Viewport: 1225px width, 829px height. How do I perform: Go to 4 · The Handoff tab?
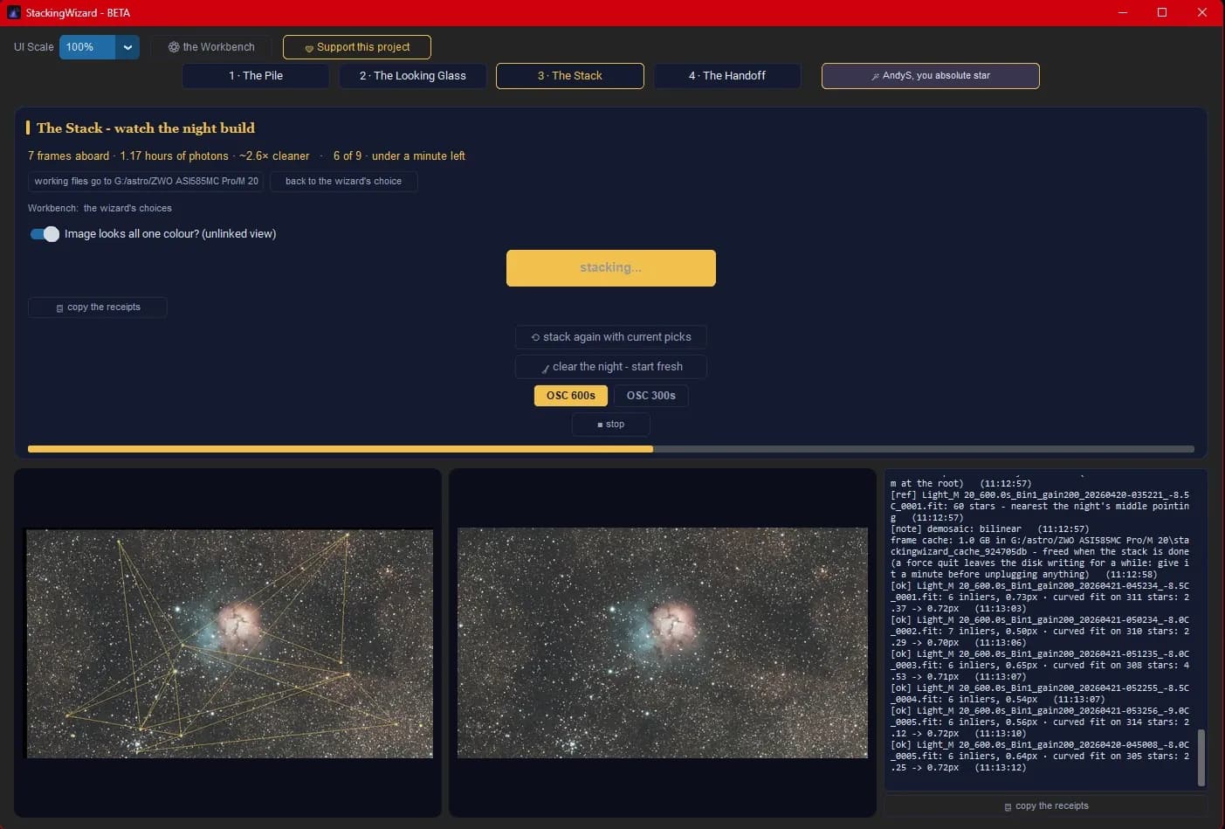click(727, 76)
